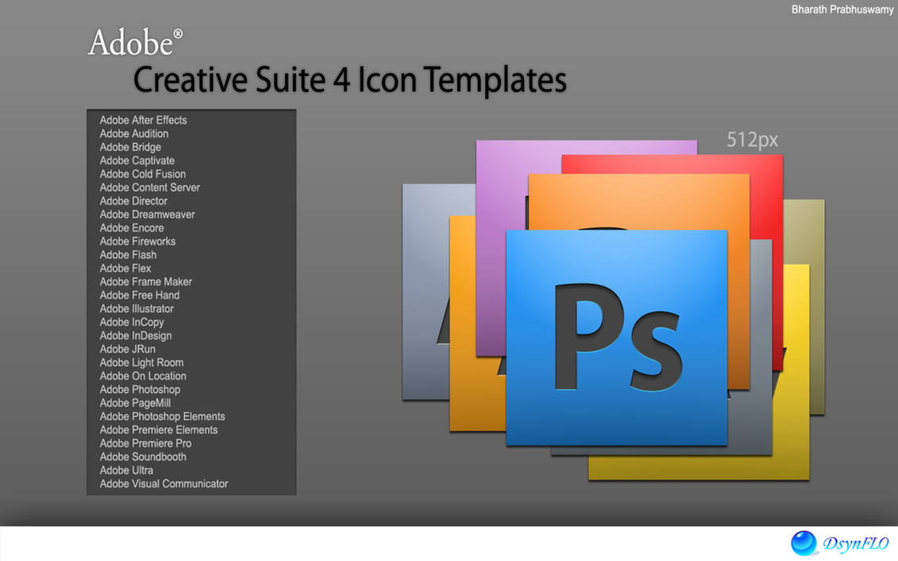Click the DsynFLO text link
Screen dimensions: 898x561
(855, 544)
